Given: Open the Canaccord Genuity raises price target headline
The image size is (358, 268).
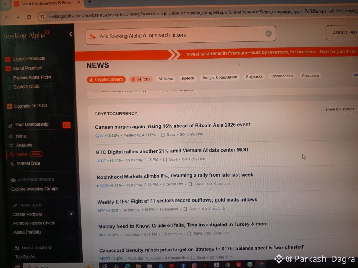Looking at the screenshot, I should (202, 249).
